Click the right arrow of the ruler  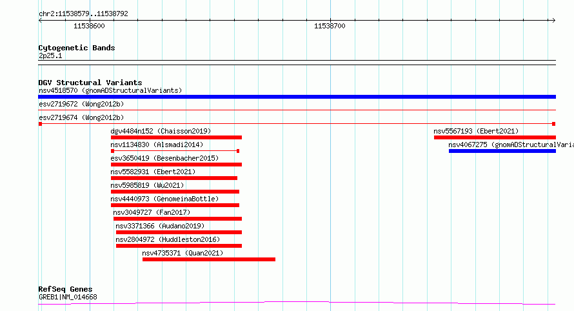(x=553, y=21)
